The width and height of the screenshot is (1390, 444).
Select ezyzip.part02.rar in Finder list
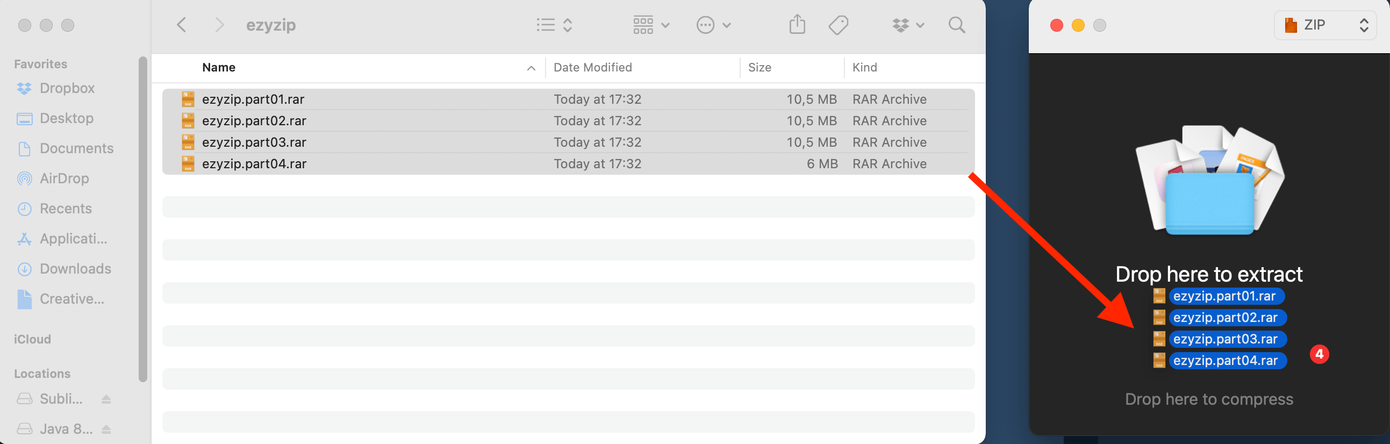(x=568, y=121)
